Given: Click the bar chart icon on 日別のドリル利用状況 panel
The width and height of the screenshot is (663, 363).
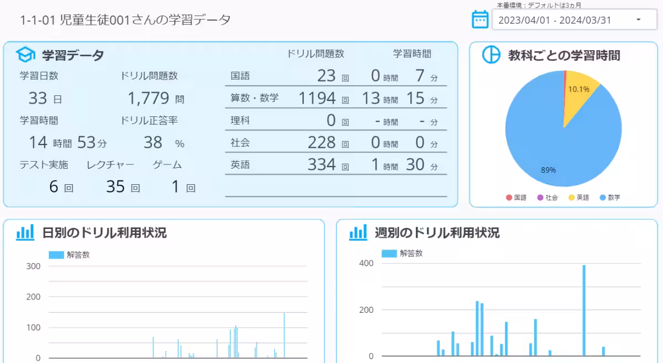Looking at the screenshot, I should (x=25, y=233).
